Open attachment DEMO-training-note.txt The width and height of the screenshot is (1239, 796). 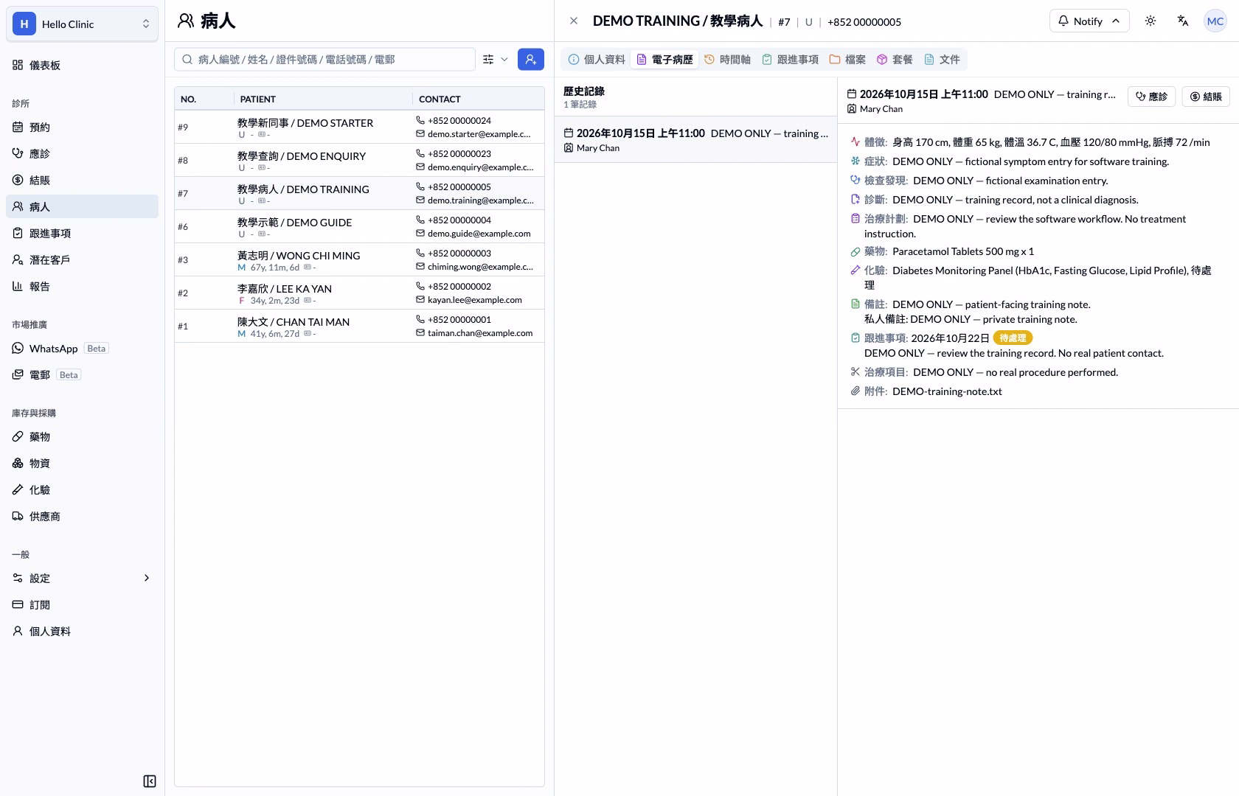pos(947,391)
